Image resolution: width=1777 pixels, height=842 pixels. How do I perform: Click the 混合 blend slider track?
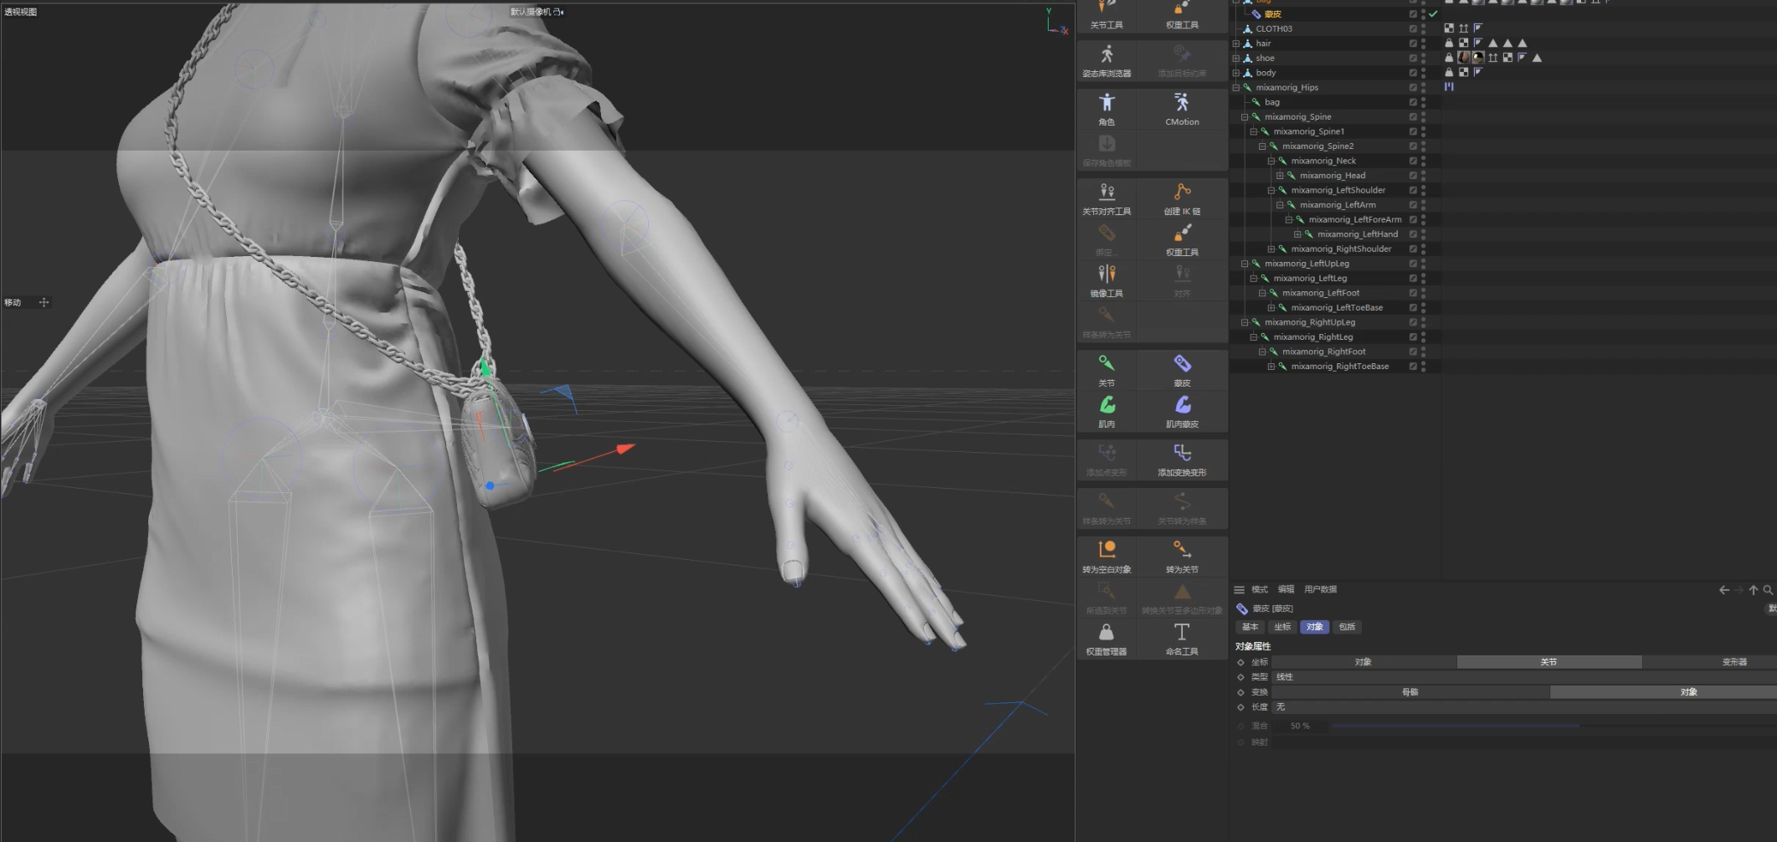pos(1553,726)
